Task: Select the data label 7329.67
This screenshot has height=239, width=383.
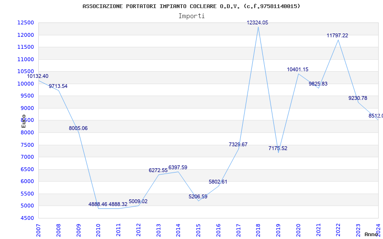Action: [x=238, y=144]
